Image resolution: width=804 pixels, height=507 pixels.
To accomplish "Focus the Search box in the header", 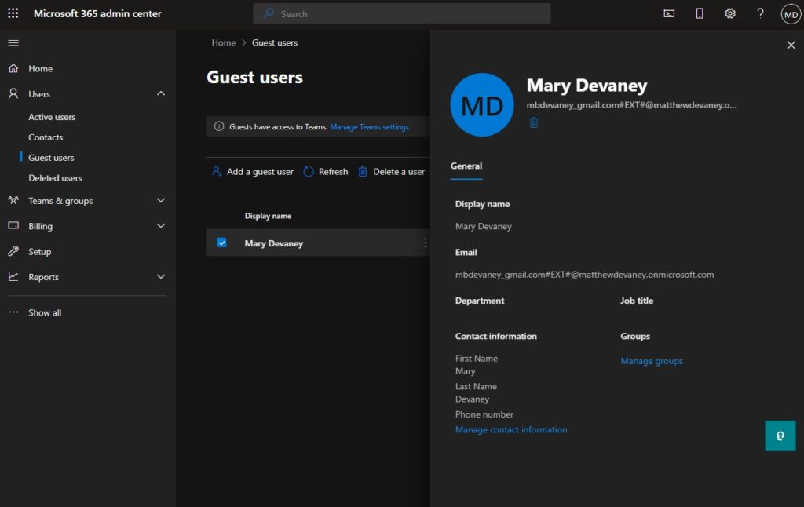I will [402, 13].
